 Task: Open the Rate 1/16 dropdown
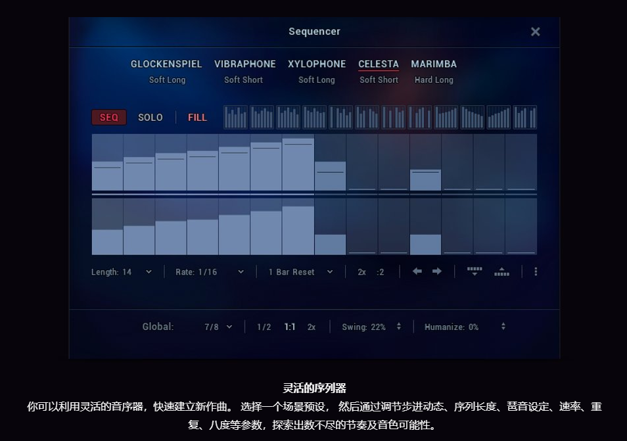[x=210, y=272]
